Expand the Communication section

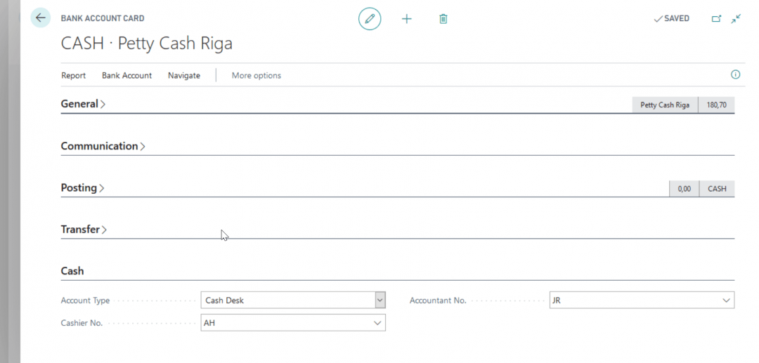[103, 146]
